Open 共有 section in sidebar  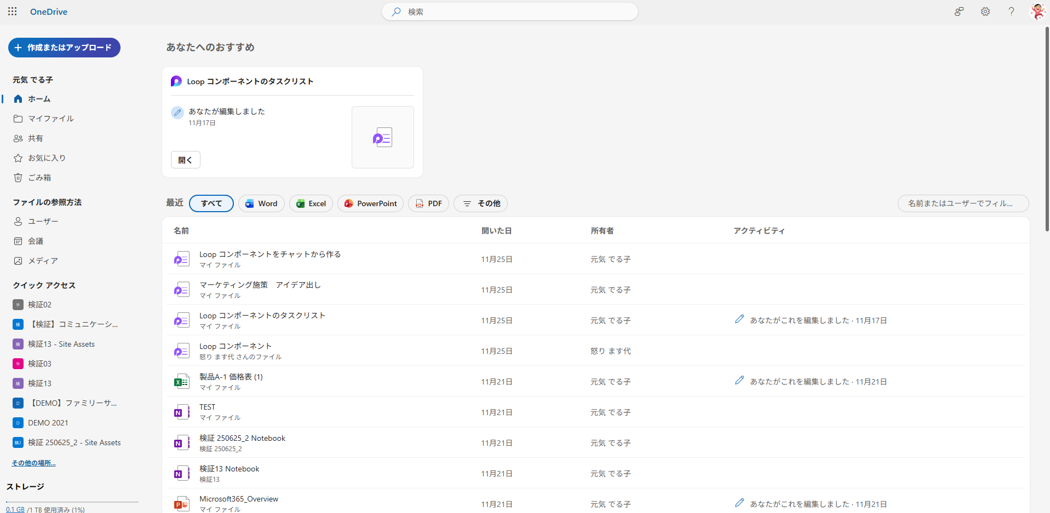click(35, 138)
